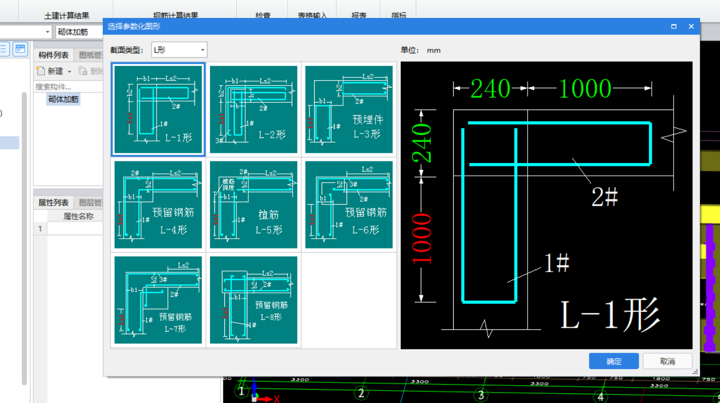This screenshot has width=720, height=403.
Task: Open the 钢筋计算结果 ribbon group
Action: tap(176, 16)
